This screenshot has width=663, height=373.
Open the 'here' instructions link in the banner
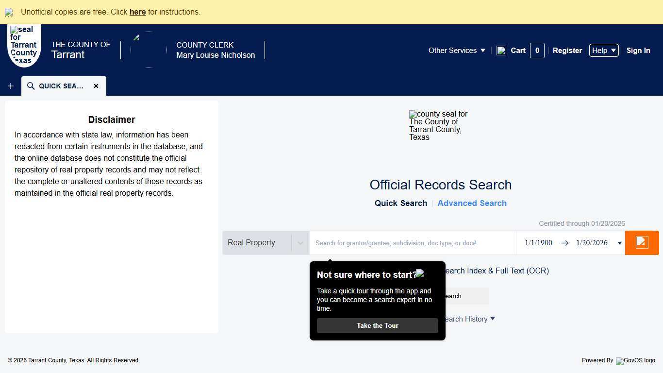(x=137, y=12)
